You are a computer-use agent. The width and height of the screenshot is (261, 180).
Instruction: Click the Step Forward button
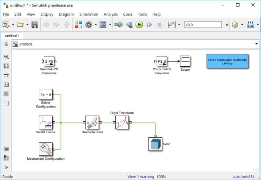149,25
